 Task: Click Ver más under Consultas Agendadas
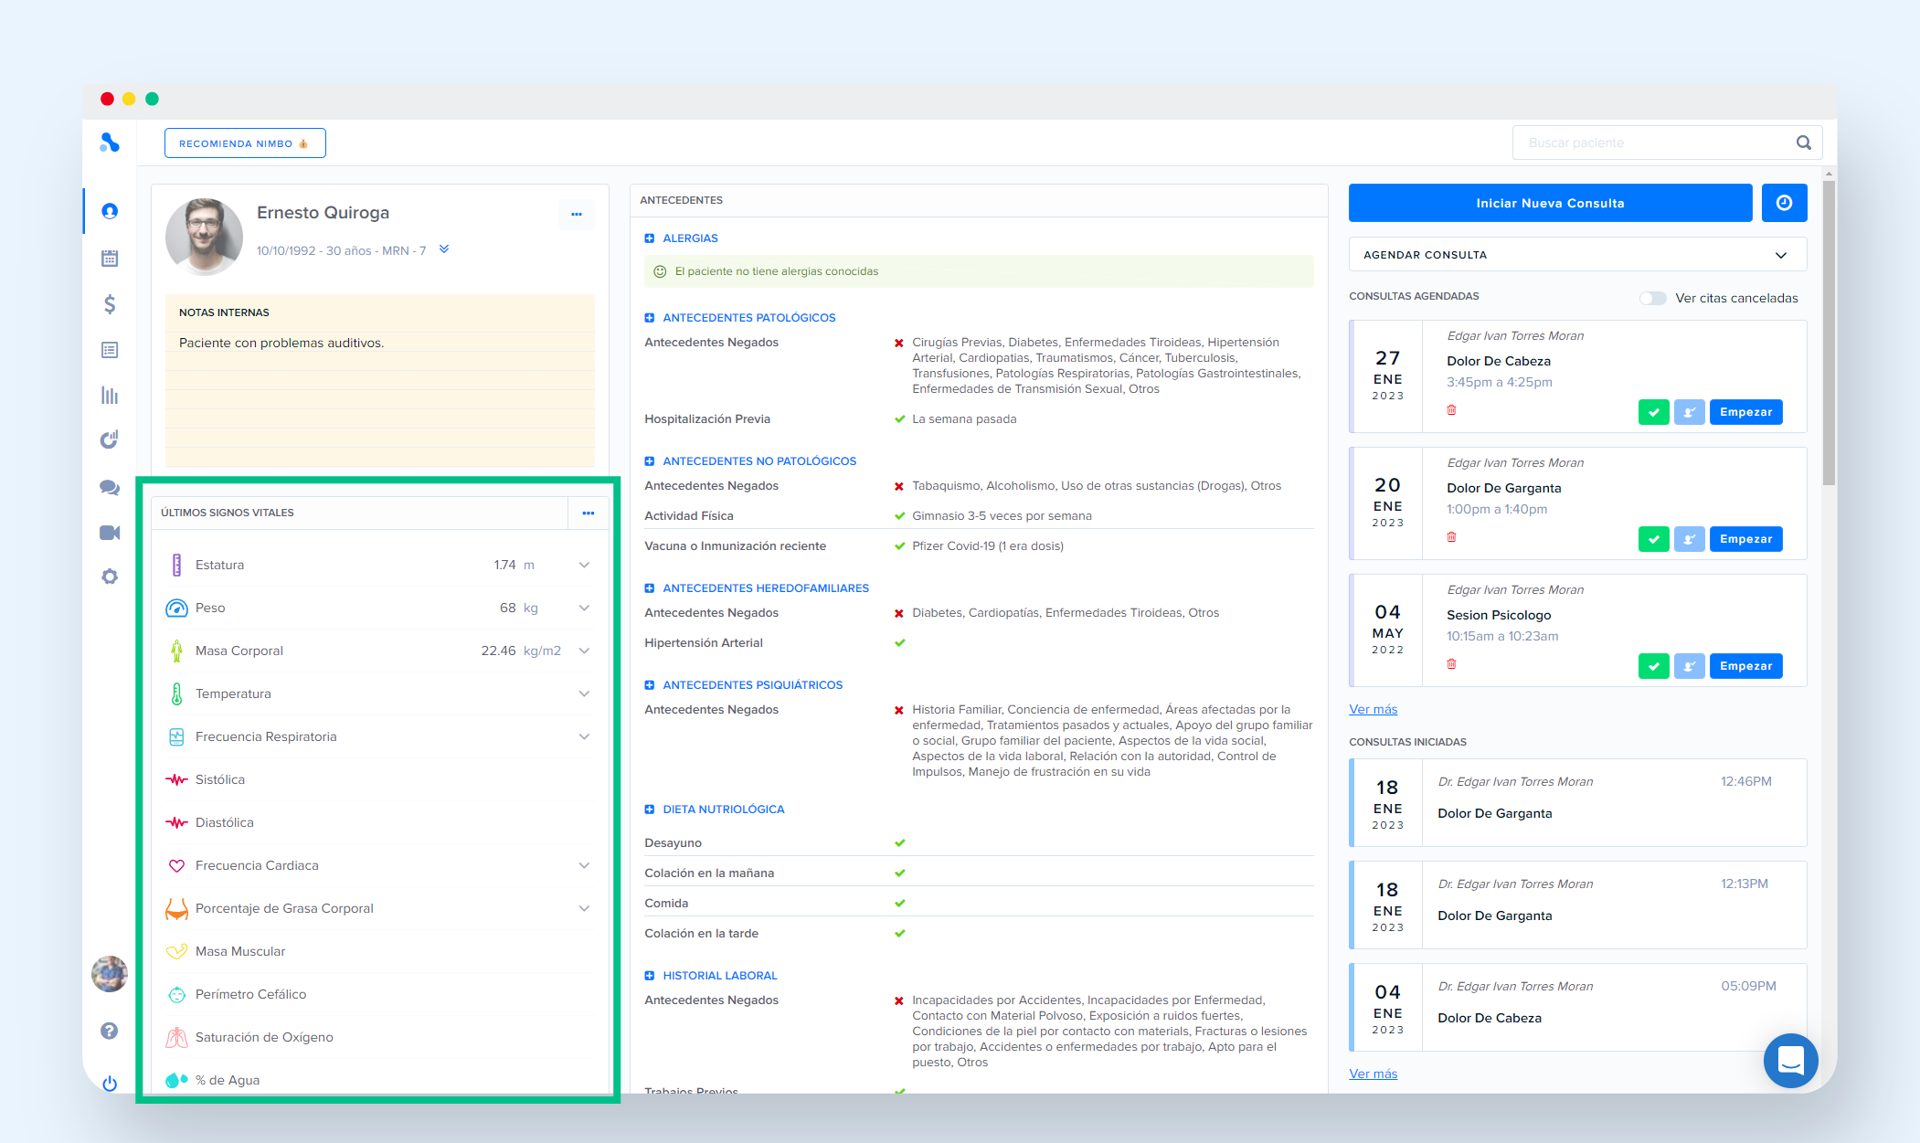pyautogui.click(x=1373, y=709)
